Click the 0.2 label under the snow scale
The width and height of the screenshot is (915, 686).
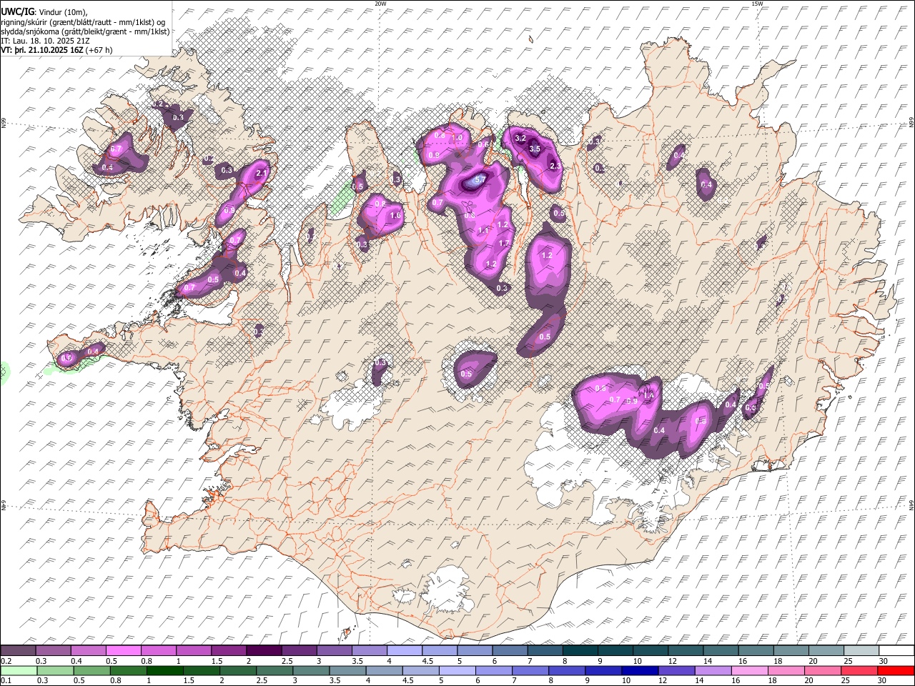(x=6, y=661)
